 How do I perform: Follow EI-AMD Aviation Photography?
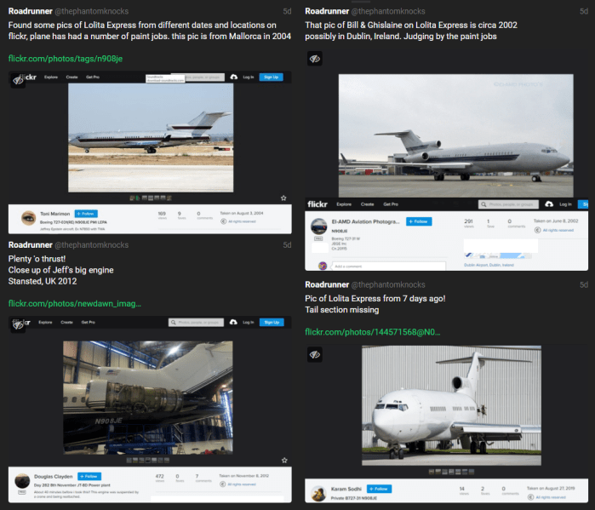(419, 221)
